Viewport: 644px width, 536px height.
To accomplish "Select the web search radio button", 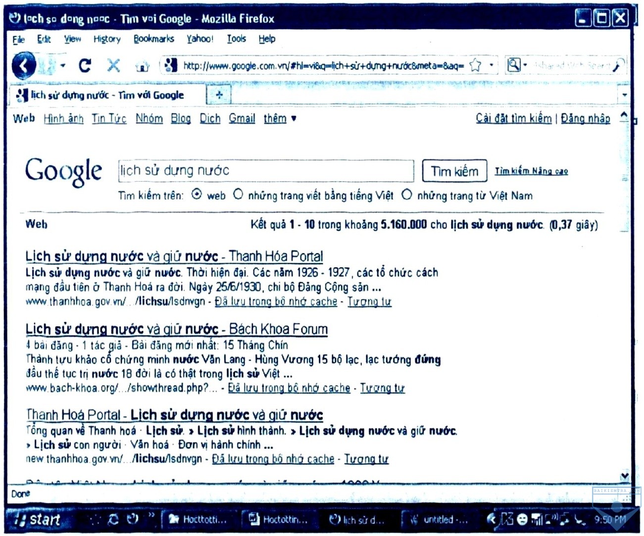I will click(x=197, y=195).
